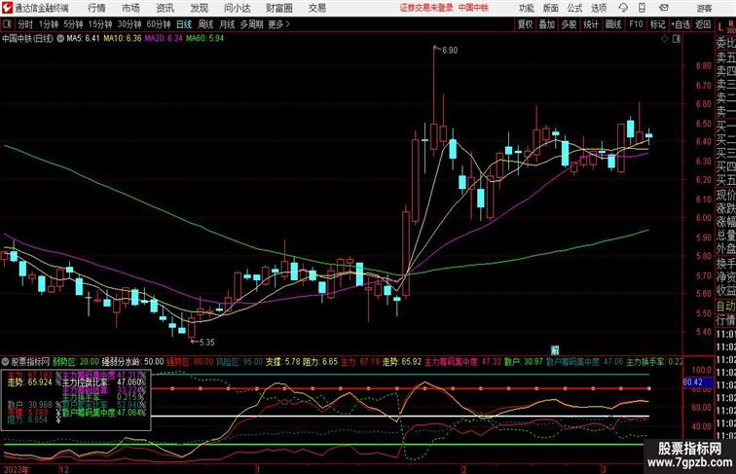
Task: Select the 多周期 multi-period tab
Action: point(251,24)
